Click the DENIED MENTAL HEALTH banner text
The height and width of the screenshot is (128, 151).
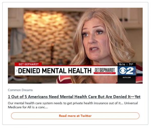(x=55, y=71)
